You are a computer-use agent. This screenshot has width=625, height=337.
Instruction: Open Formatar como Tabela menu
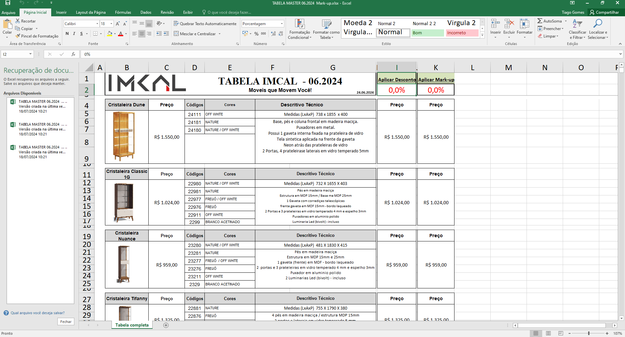click(326, 29)
